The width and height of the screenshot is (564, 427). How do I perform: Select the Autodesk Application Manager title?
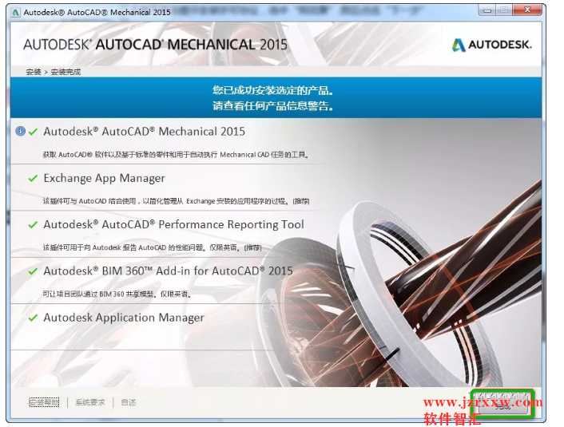click(124, 318)
